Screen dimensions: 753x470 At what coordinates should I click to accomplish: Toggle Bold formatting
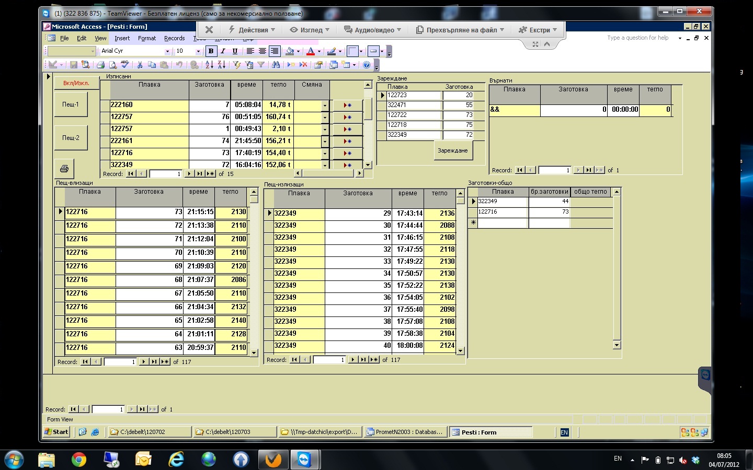(x=211, y=51)
